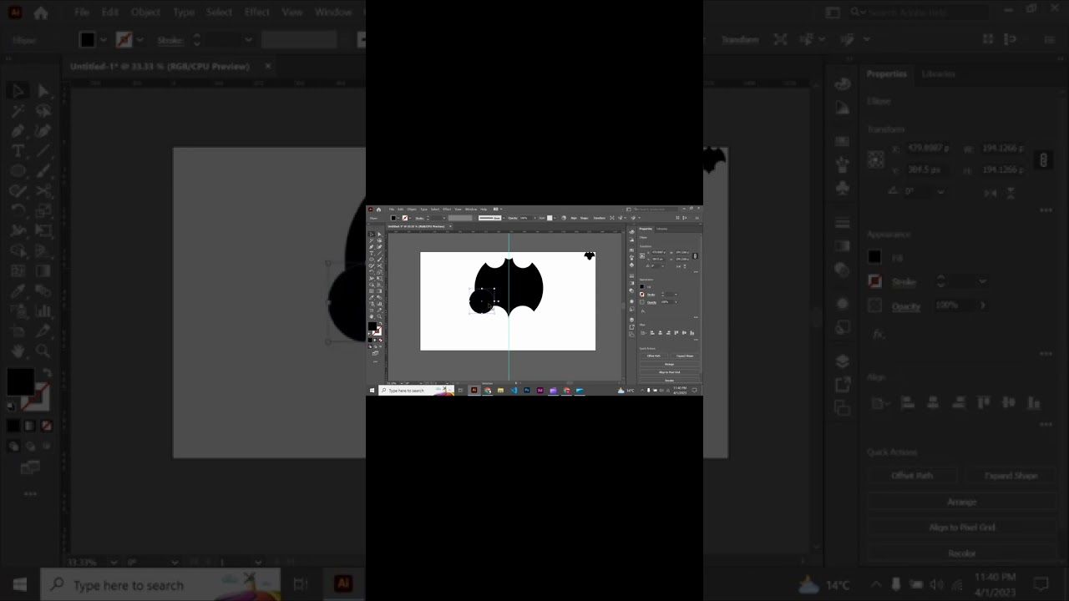Screen dimensions: 1069x601
Task: Open stroke weight dropdown in large dimmed Appearance section
Action: 982,281
